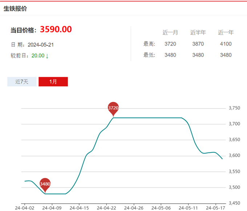The width and height of the screenshot is (247, 211).
Task: Click the 近一月 column header
Action: click(170, 32)
